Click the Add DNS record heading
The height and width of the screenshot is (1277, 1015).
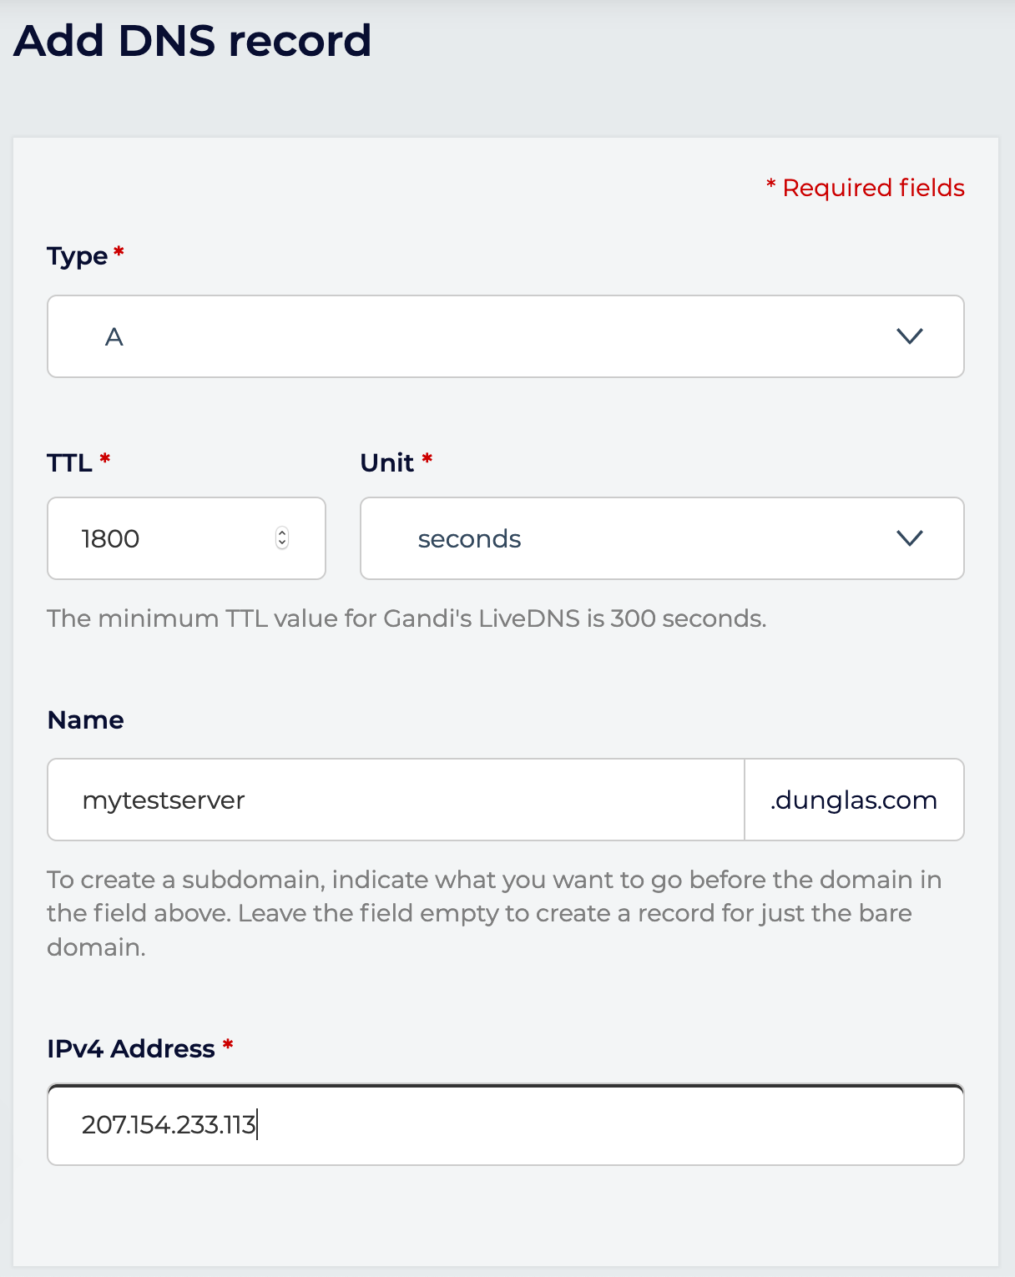point(194,39)
